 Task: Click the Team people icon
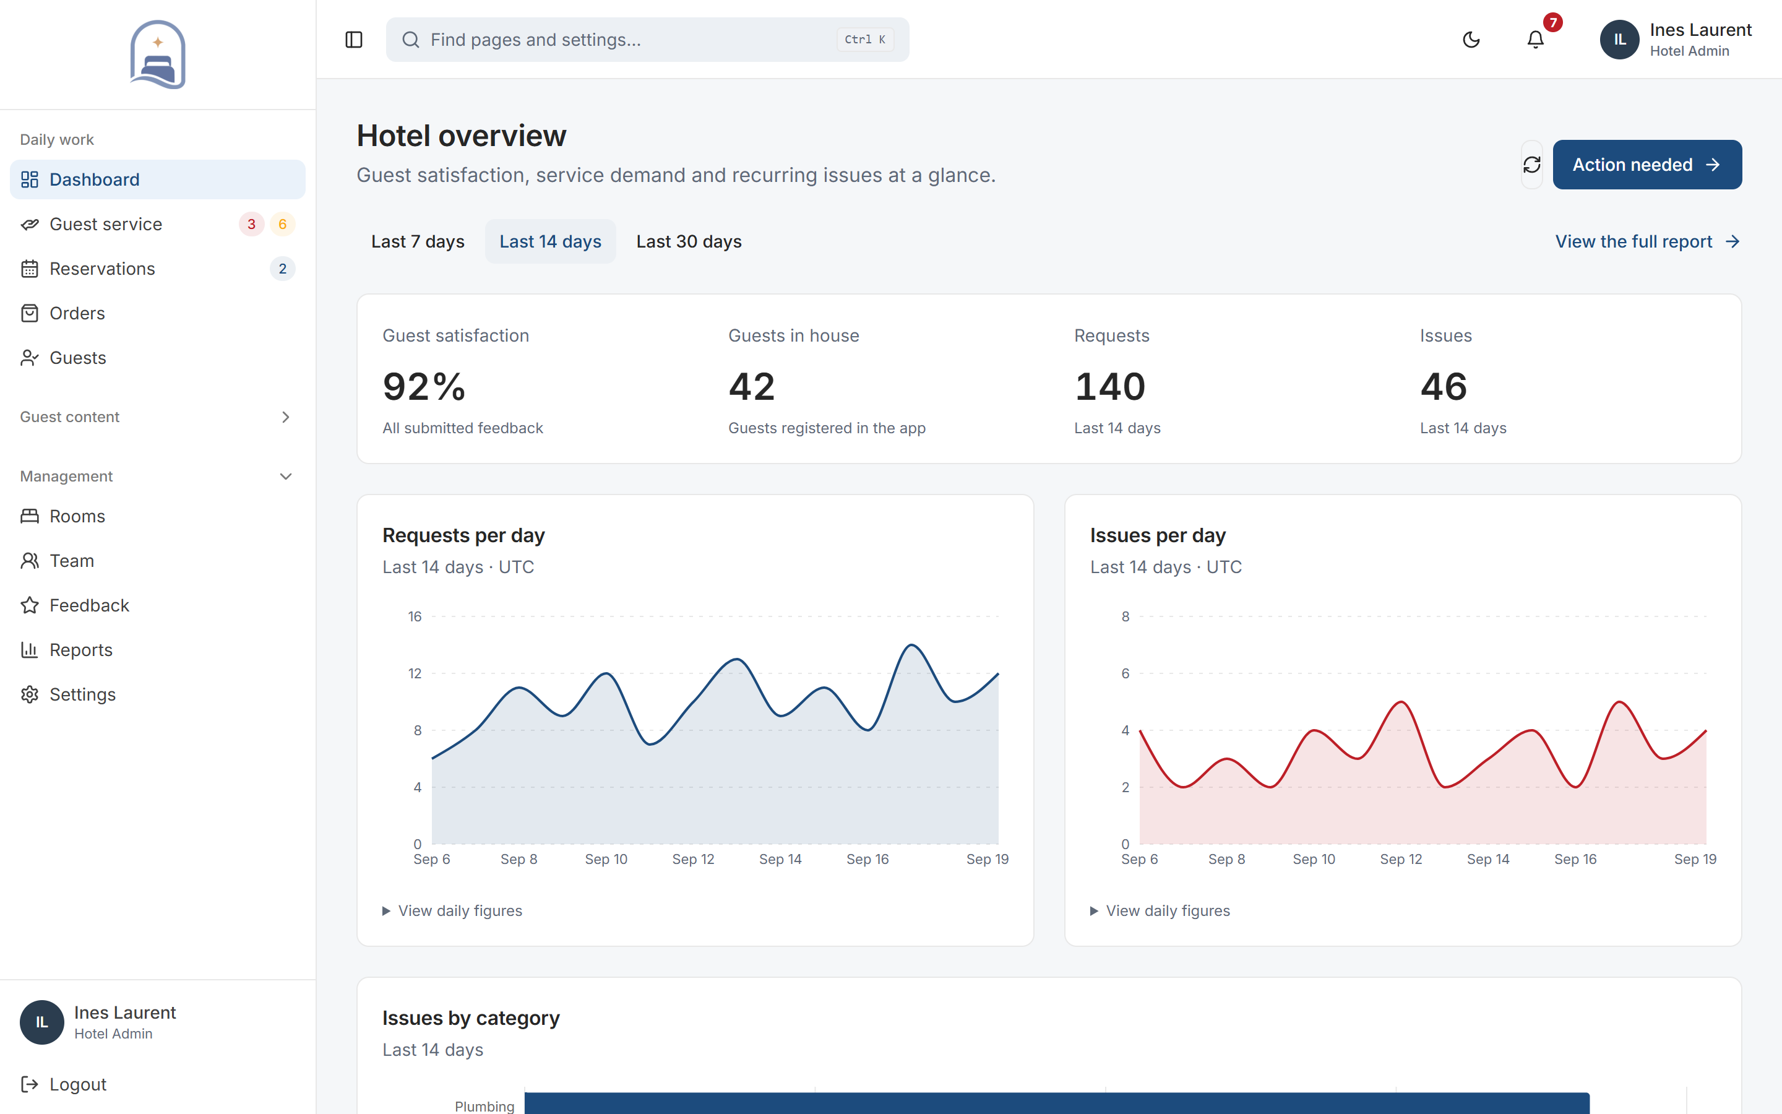pos(30,561)
